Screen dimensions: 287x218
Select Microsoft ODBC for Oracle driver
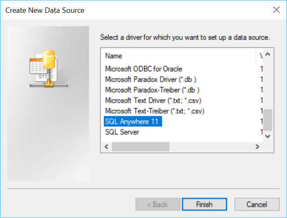tap(144, 69)
